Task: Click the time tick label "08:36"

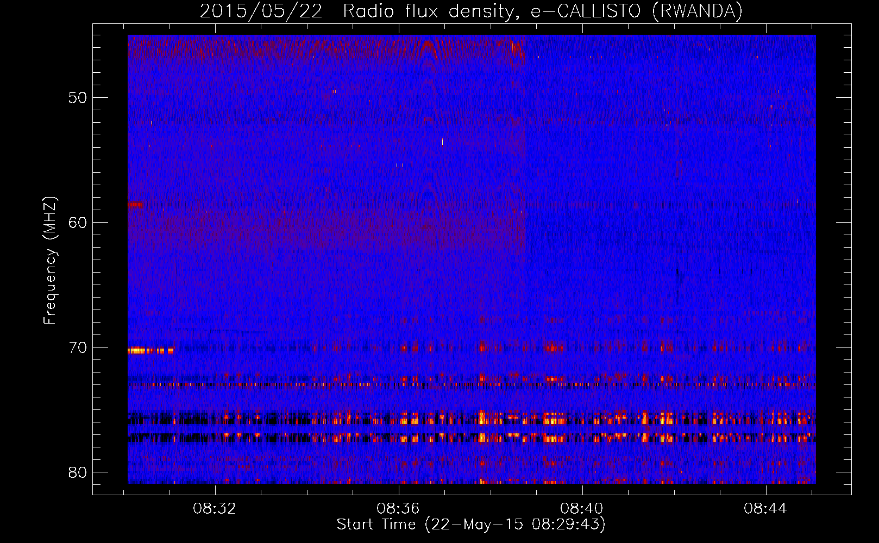Action: (398, 509)
